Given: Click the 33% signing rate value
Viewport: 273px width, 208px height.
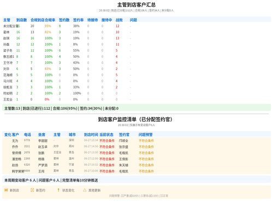Looking at the screenshot, I should click(x=76, y=87).
